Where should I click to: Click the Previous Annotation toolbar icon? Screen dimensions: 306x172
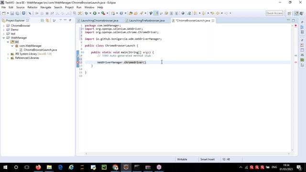click(x=204, y=13)
